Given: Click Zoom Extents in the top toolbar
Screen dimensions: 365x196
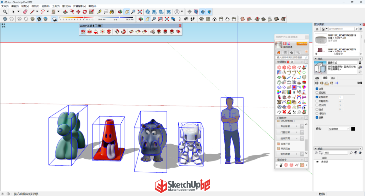Looking at the screenshot, I should (x=140, y=11).
